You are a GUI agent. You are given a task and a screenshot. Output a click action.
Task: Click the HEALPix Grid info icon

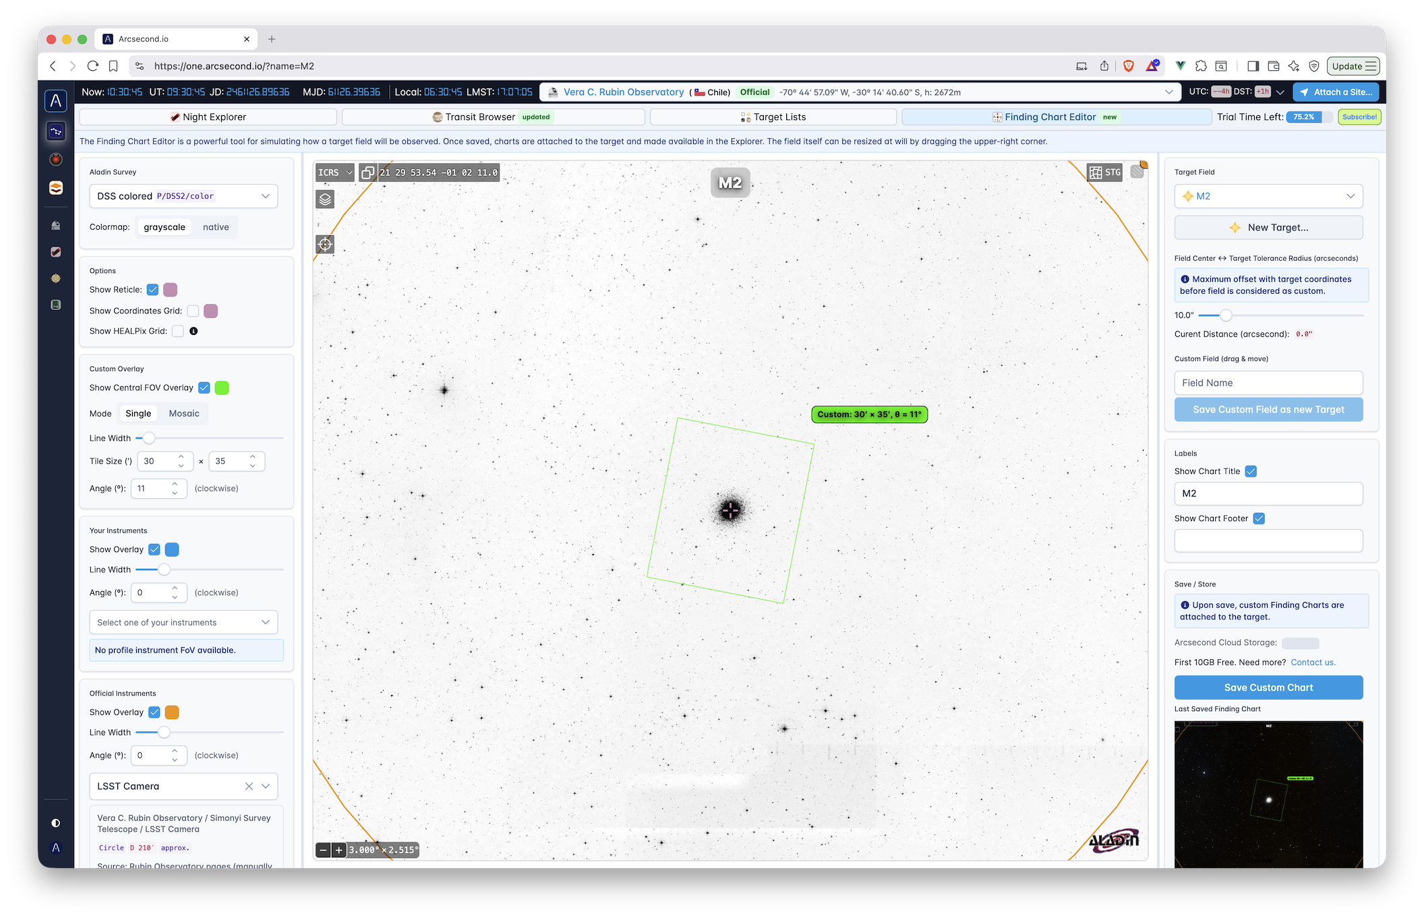tap(194, 331)
